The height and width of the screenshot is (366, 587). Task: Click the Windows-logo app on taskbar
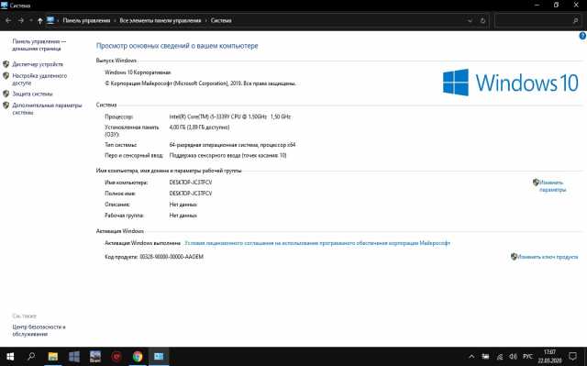tap(73, 357)
